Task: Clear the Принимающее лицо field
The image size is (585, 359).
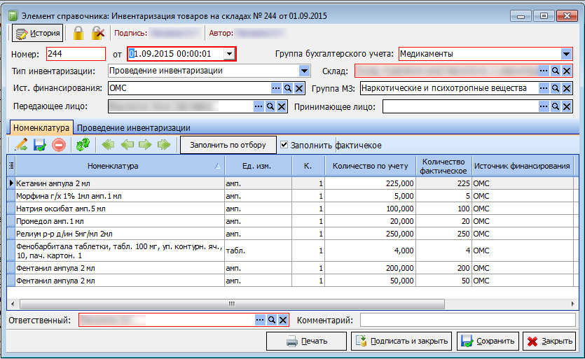Action: pyautogui.click(x=567, y=106)
